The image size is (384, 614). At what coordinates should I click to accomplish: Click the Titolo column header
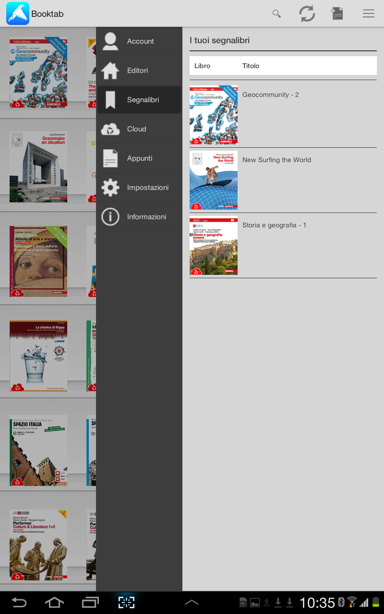(251, 66)
